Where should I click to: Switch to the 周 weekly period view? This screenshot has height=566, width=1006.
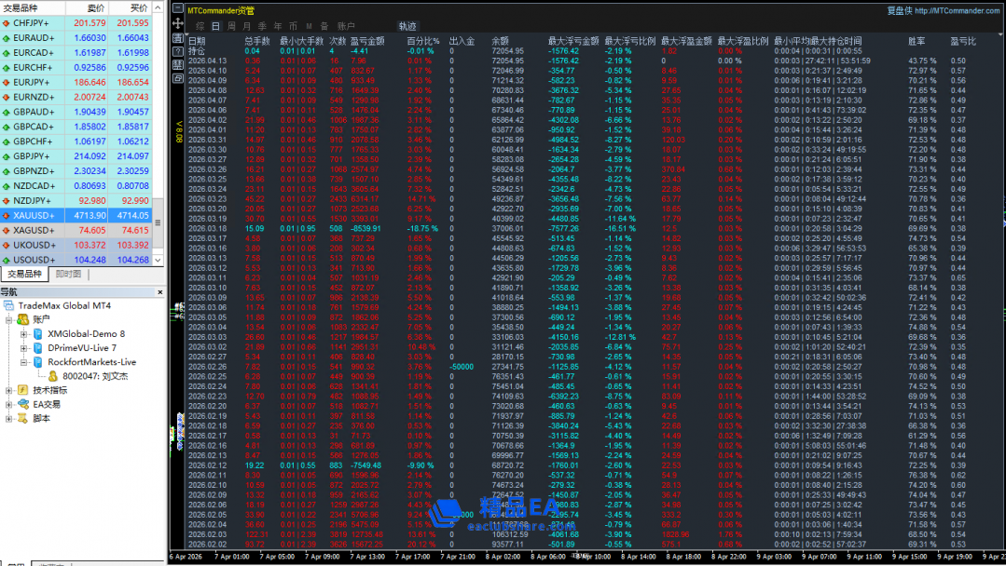pyautogui.click(x=231, y=26)
